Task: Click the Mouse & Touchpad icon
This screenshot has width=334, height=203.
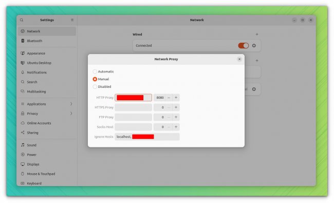Action: [23, 174]
